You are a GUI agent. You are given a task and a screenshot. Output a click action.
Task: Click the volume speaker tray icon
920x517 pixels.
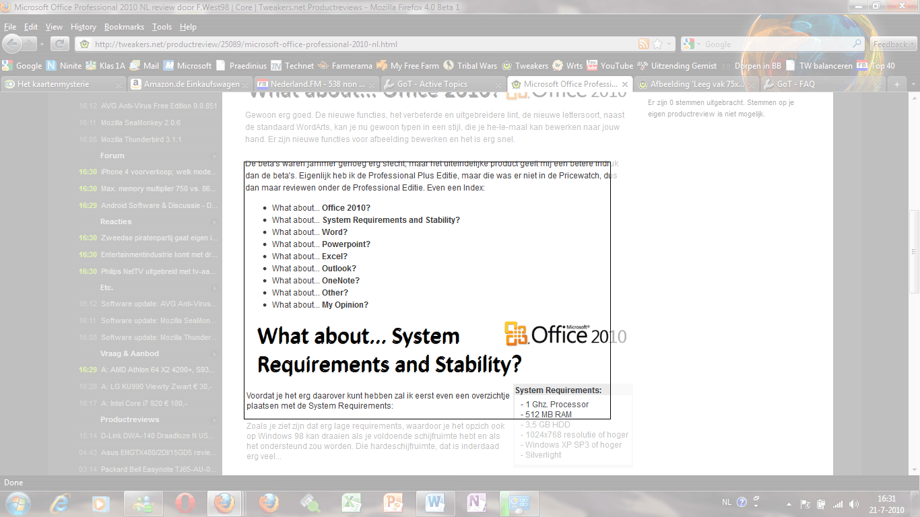pyautogui.click(x=854, y=504)
